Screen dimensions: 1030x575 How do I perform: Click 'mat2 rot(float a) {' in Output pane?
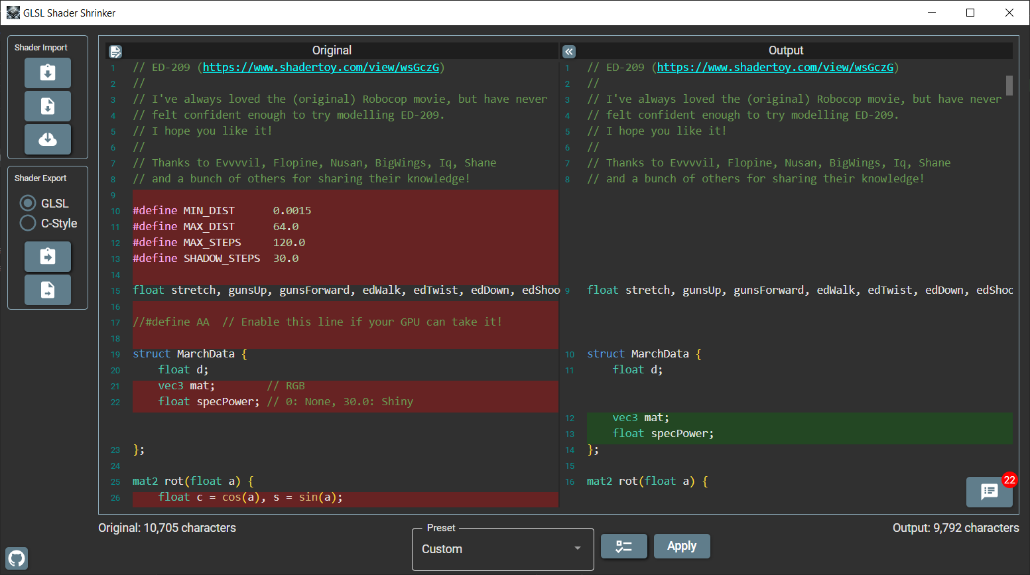[647, 481]
